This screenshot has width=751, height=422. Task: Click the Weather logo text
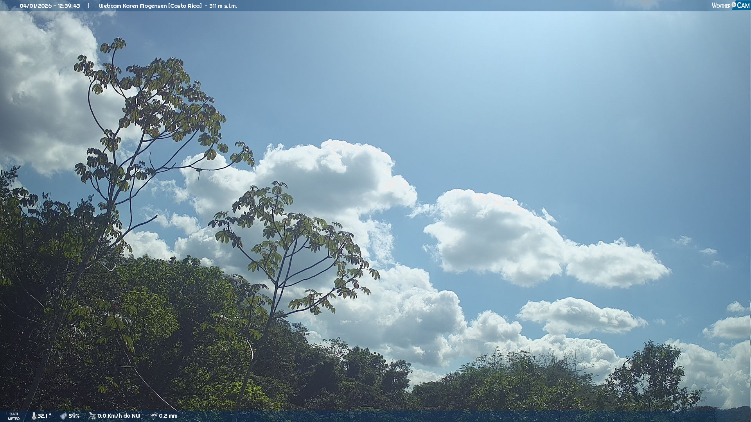point(721,6)
